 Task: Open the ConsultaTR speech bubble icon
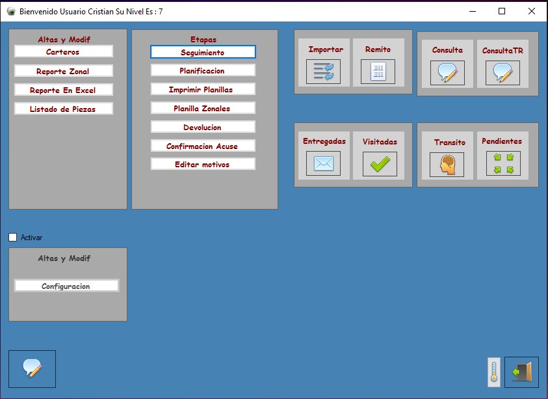(502, 73)
